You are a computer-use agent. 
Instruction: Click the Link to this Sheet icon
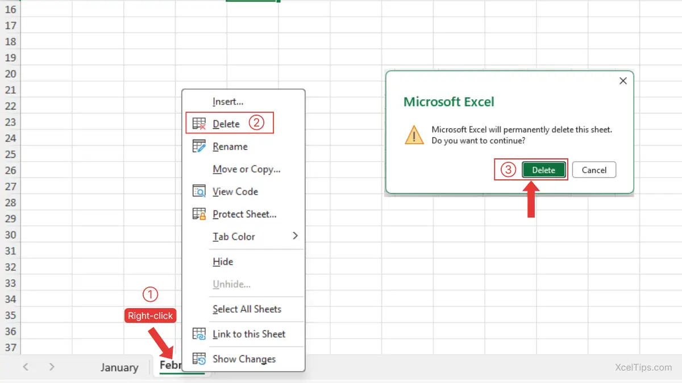pos(199,334)
